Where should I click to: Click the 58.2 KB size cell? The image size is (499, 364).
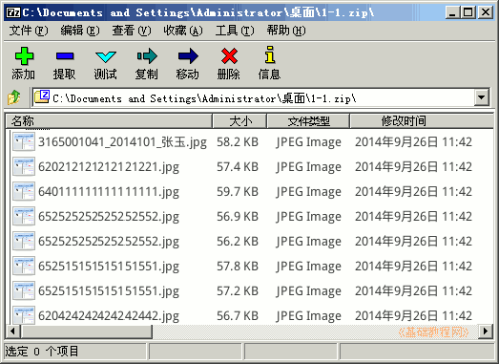coord(238,142)
